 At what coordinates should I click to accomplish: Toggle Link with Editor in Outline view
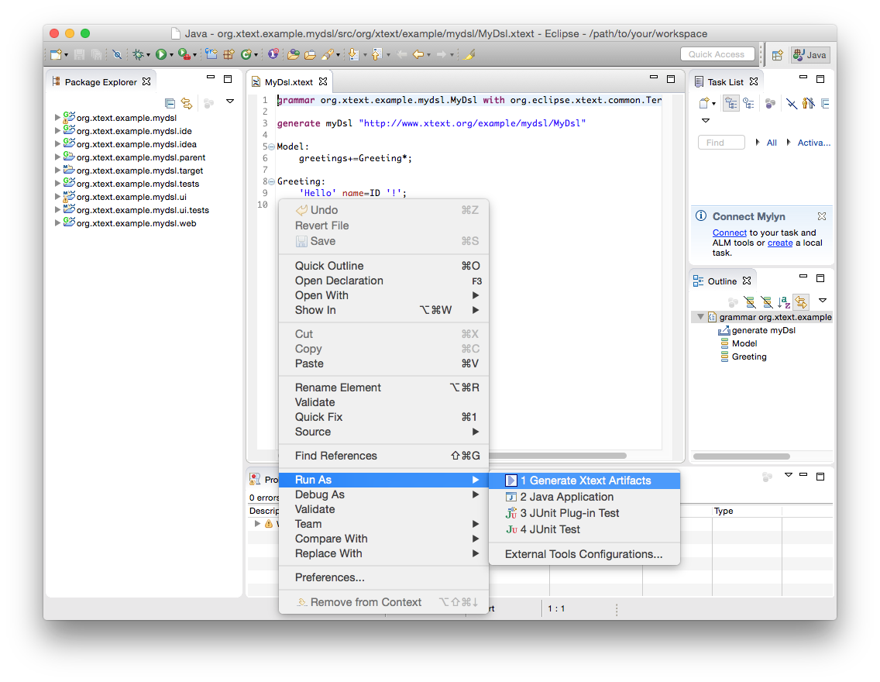tap(801, 301)
